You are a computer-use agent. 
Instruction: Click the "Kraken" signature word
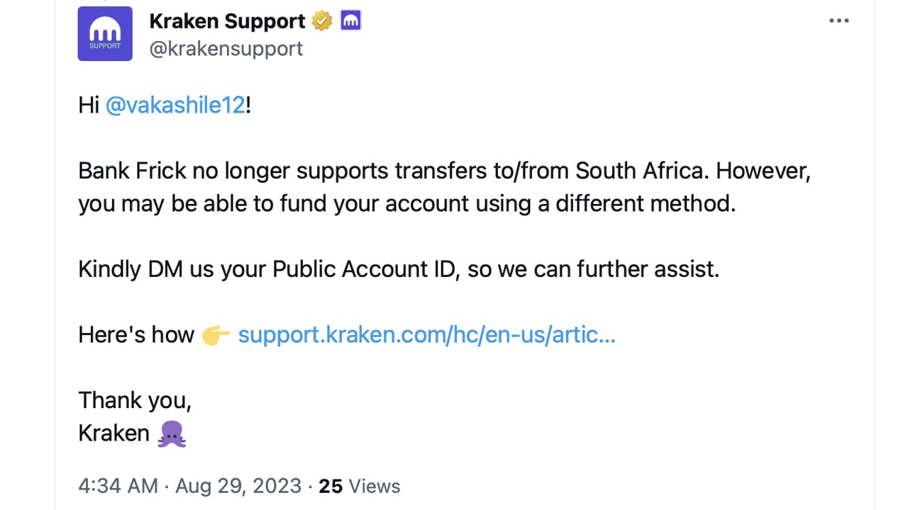[x=113, y=433]
